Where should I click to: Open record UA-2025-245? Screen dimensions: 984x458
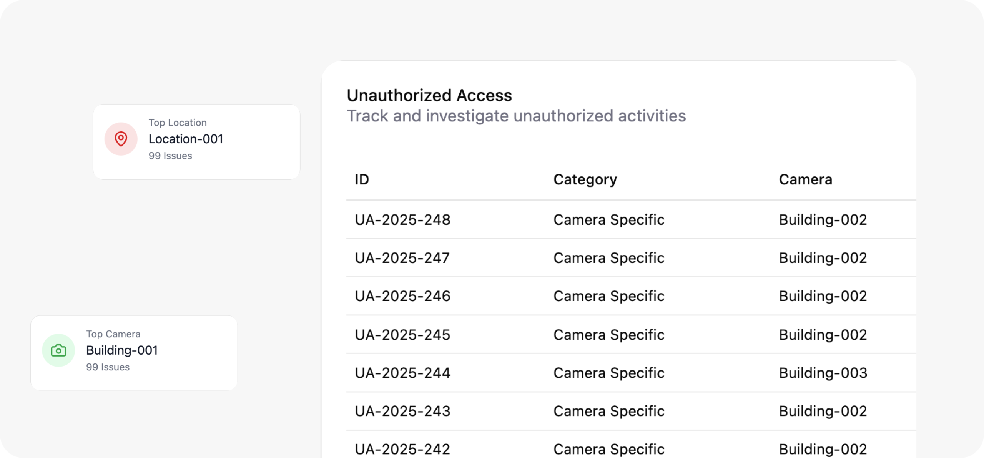pos(402,335)
